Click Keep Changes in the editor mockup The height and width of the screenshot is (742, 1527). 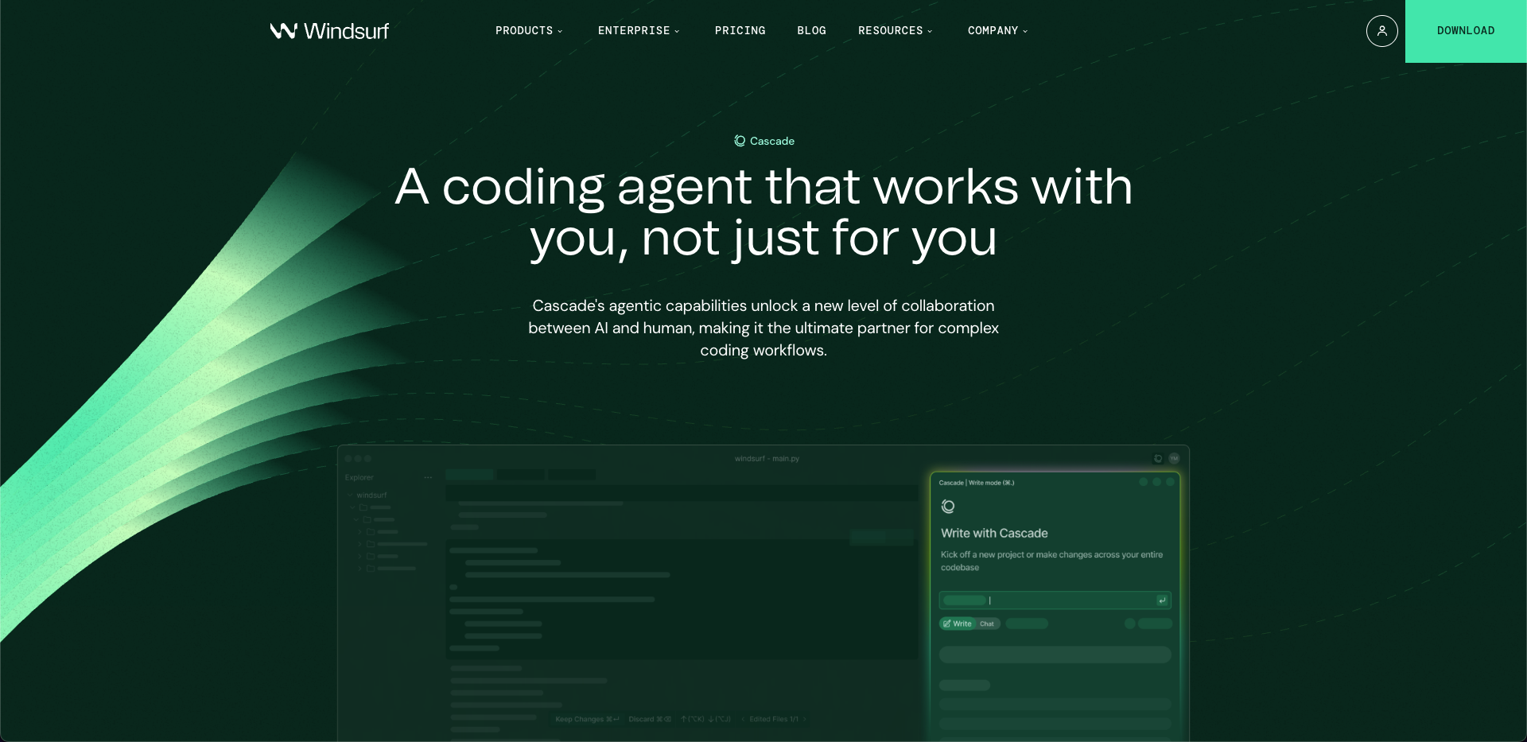pos(587,719)
